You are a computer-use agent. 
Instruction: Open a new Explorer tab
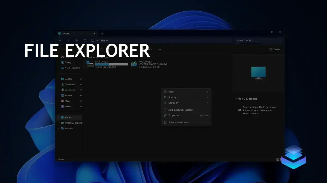coord(102,34)
